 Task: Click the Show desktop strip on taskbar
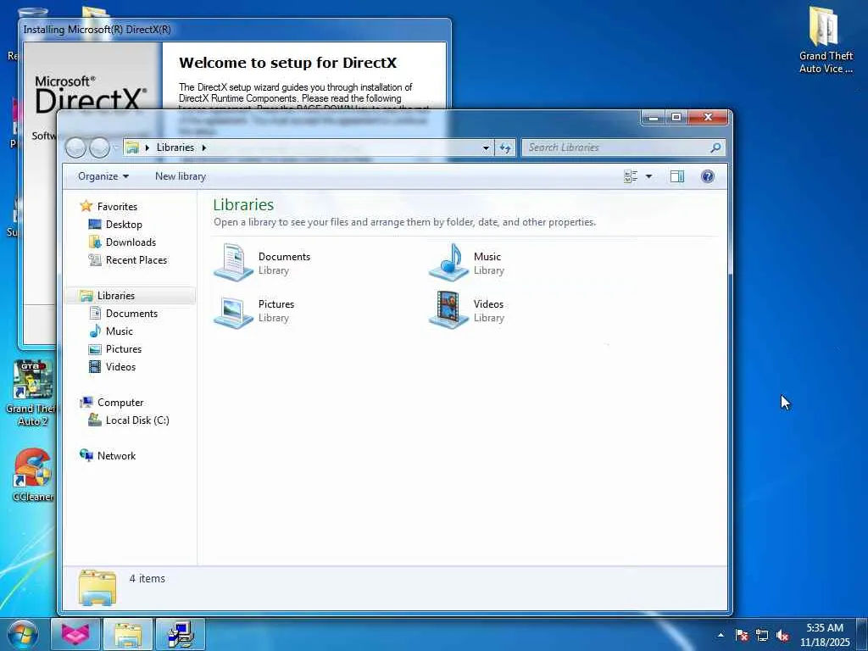tap(862, 635)
